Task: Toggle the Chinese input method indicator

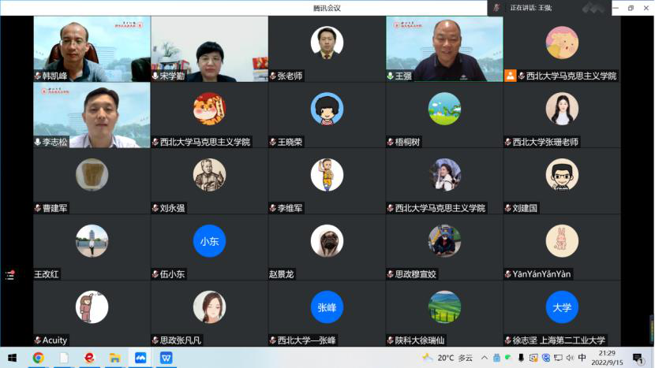Action: (582, 358)
